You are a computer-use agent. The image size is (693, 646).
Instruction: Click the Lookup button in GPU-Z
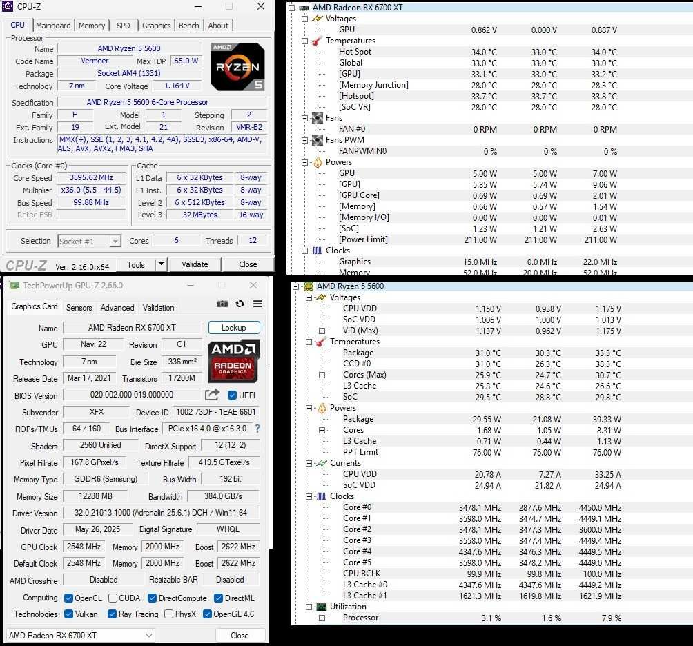click(x=234, y=327)
